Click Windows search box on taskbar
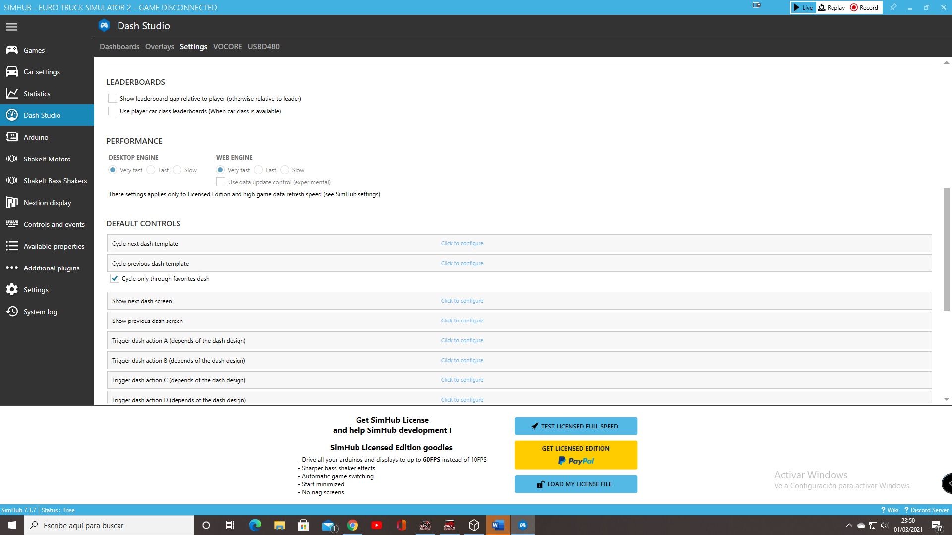The height and width of the screenshot is (535, 952). (x=109, y=525)
